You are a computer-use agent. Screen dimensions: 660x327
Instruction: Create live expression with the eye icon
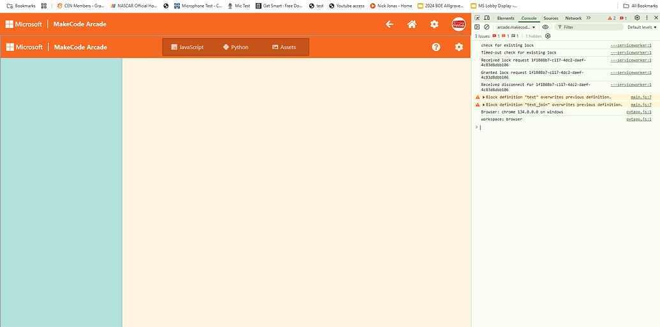click(545, 27)
